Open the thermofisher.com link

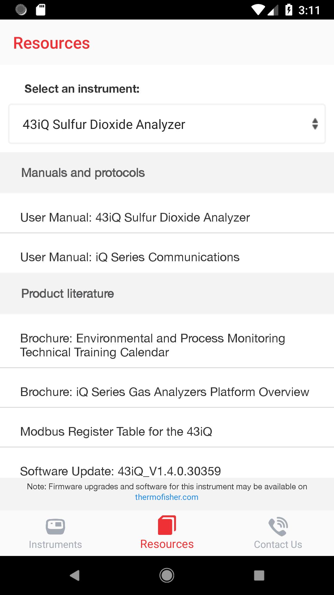point(167,497)
